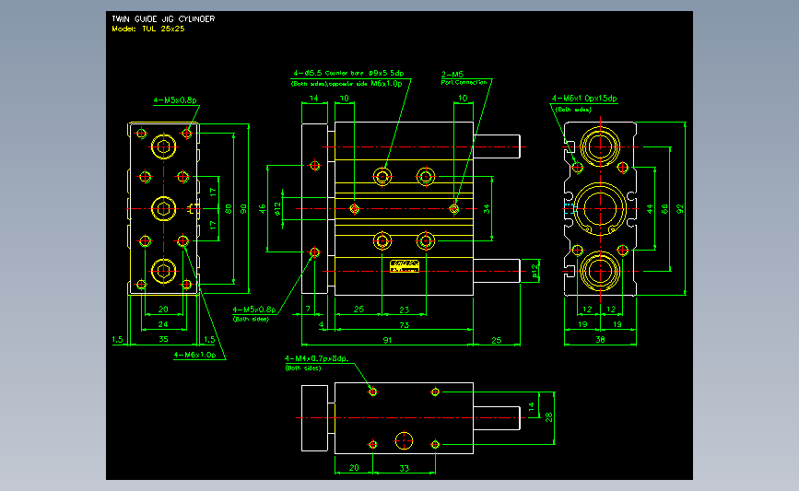Select the vertical dimension "46"
Image resolution: width=799 pixels, height=491 pixels.
[263, 209]
